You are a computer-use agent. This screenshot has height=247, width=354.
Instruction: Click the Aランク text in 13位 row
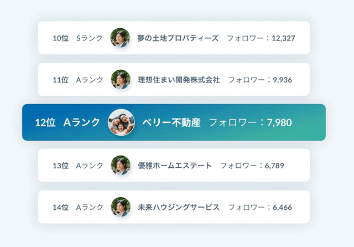pos(90,166)
